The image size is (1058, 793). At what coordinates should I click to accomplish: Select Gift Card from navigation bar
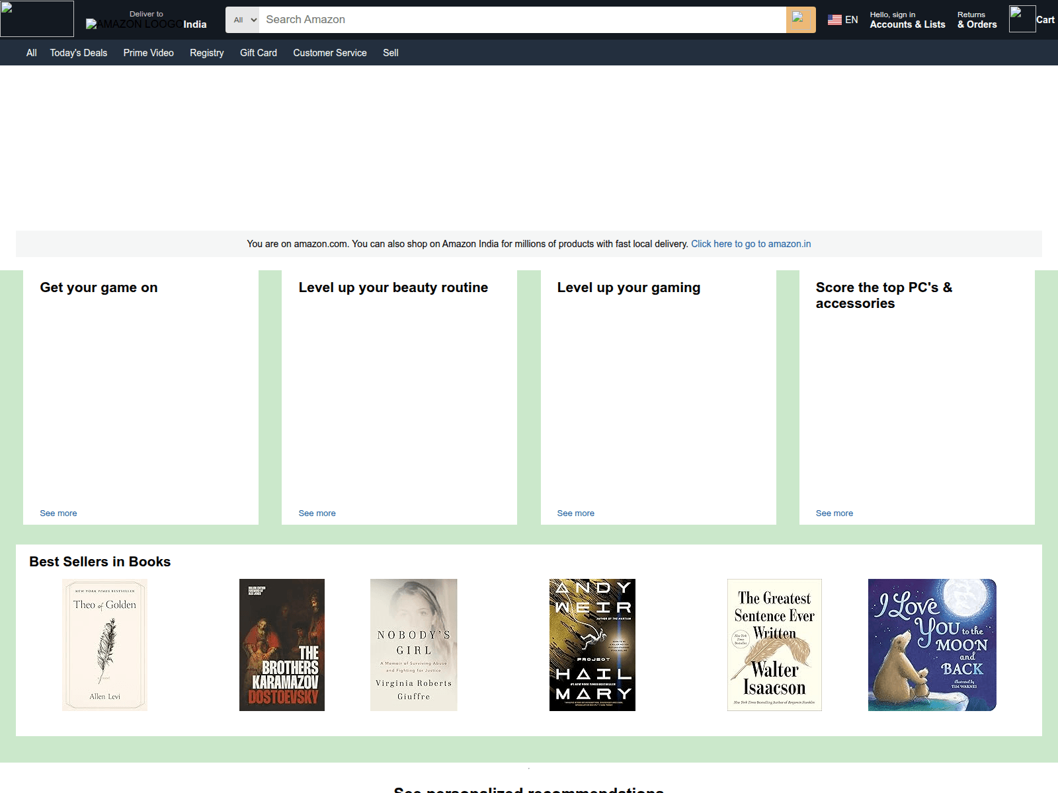coord(258,53)
